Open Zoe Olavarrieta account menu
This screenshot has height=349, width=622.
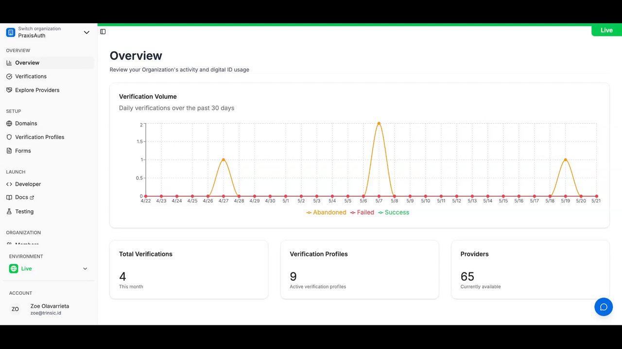click(x=48, y=309)
